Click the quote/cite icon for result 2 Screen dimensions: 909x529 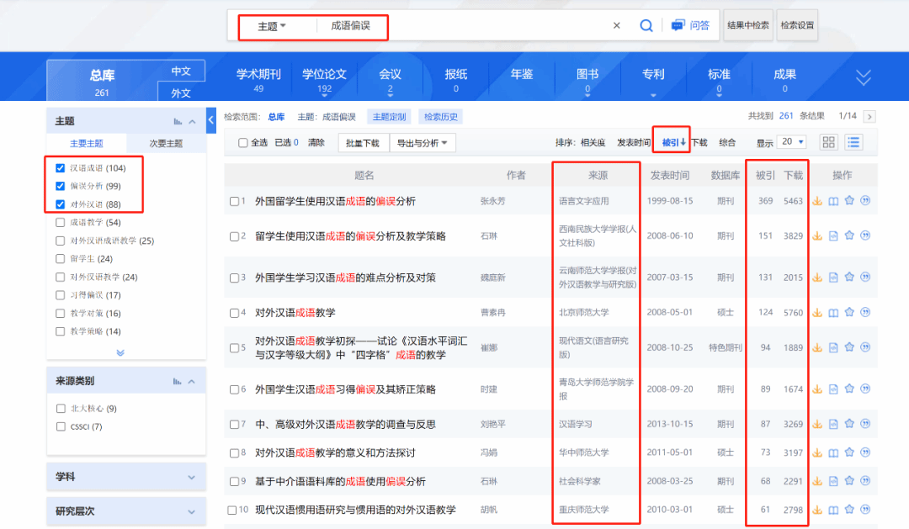pyautogui.click(x=865, y=236)
